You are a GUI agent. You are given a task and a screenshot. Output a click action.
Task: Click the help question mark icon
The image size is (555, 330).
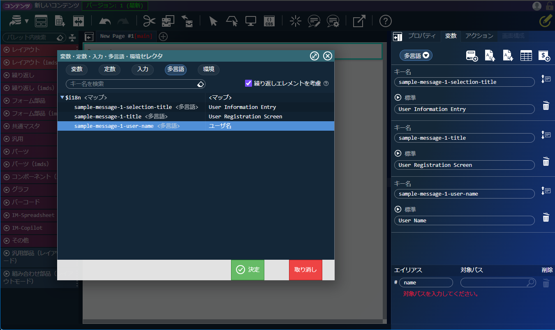click(385, 21)
